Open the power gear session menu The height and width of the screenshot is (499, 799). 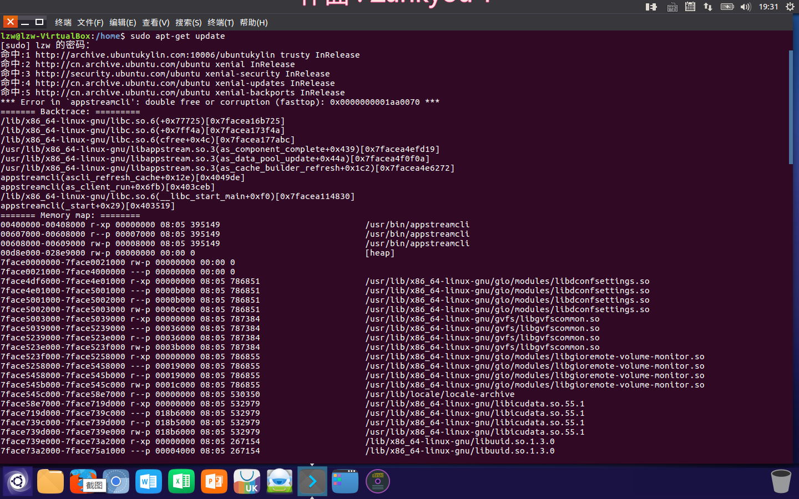tap(790, 7)
